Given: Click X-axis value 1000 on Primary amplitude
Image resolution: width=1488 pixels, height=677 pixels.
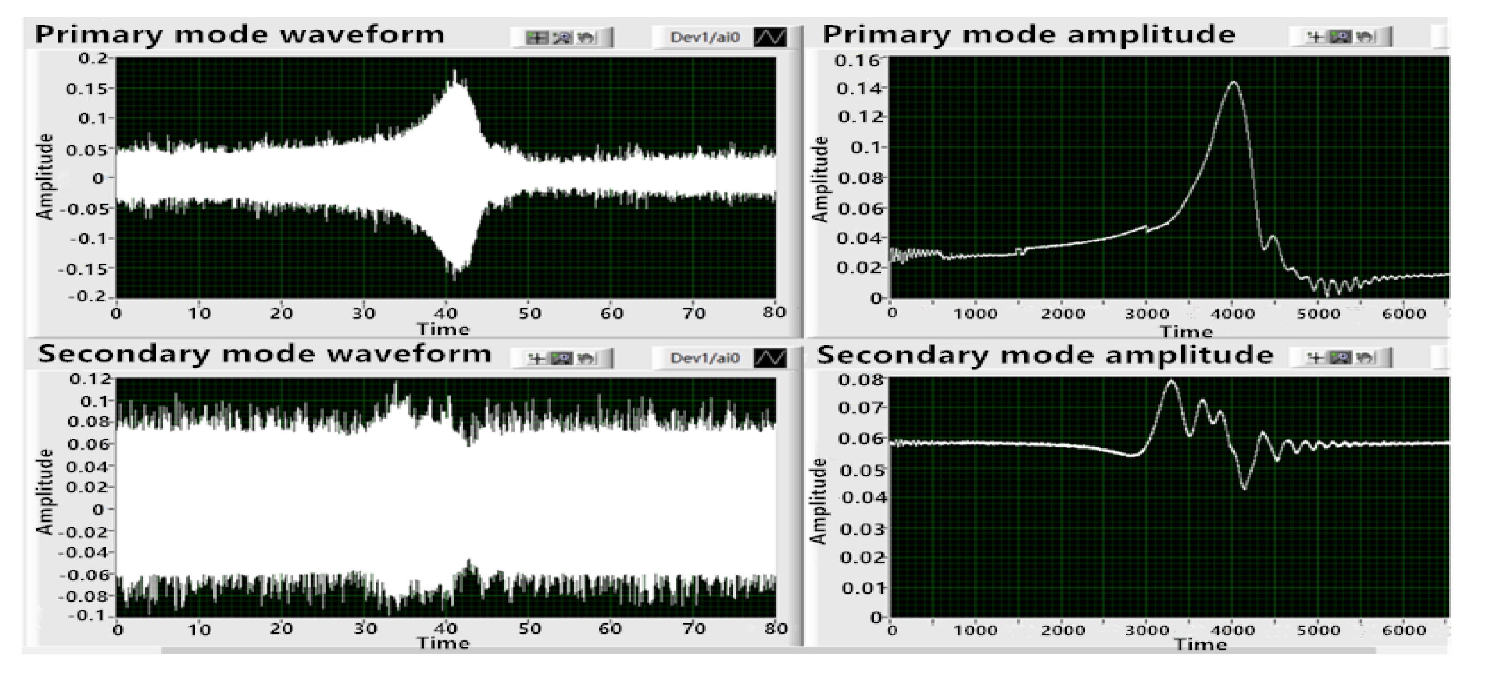Looking at the screenshot, I should pyautogui.click(x=975, y=314).
